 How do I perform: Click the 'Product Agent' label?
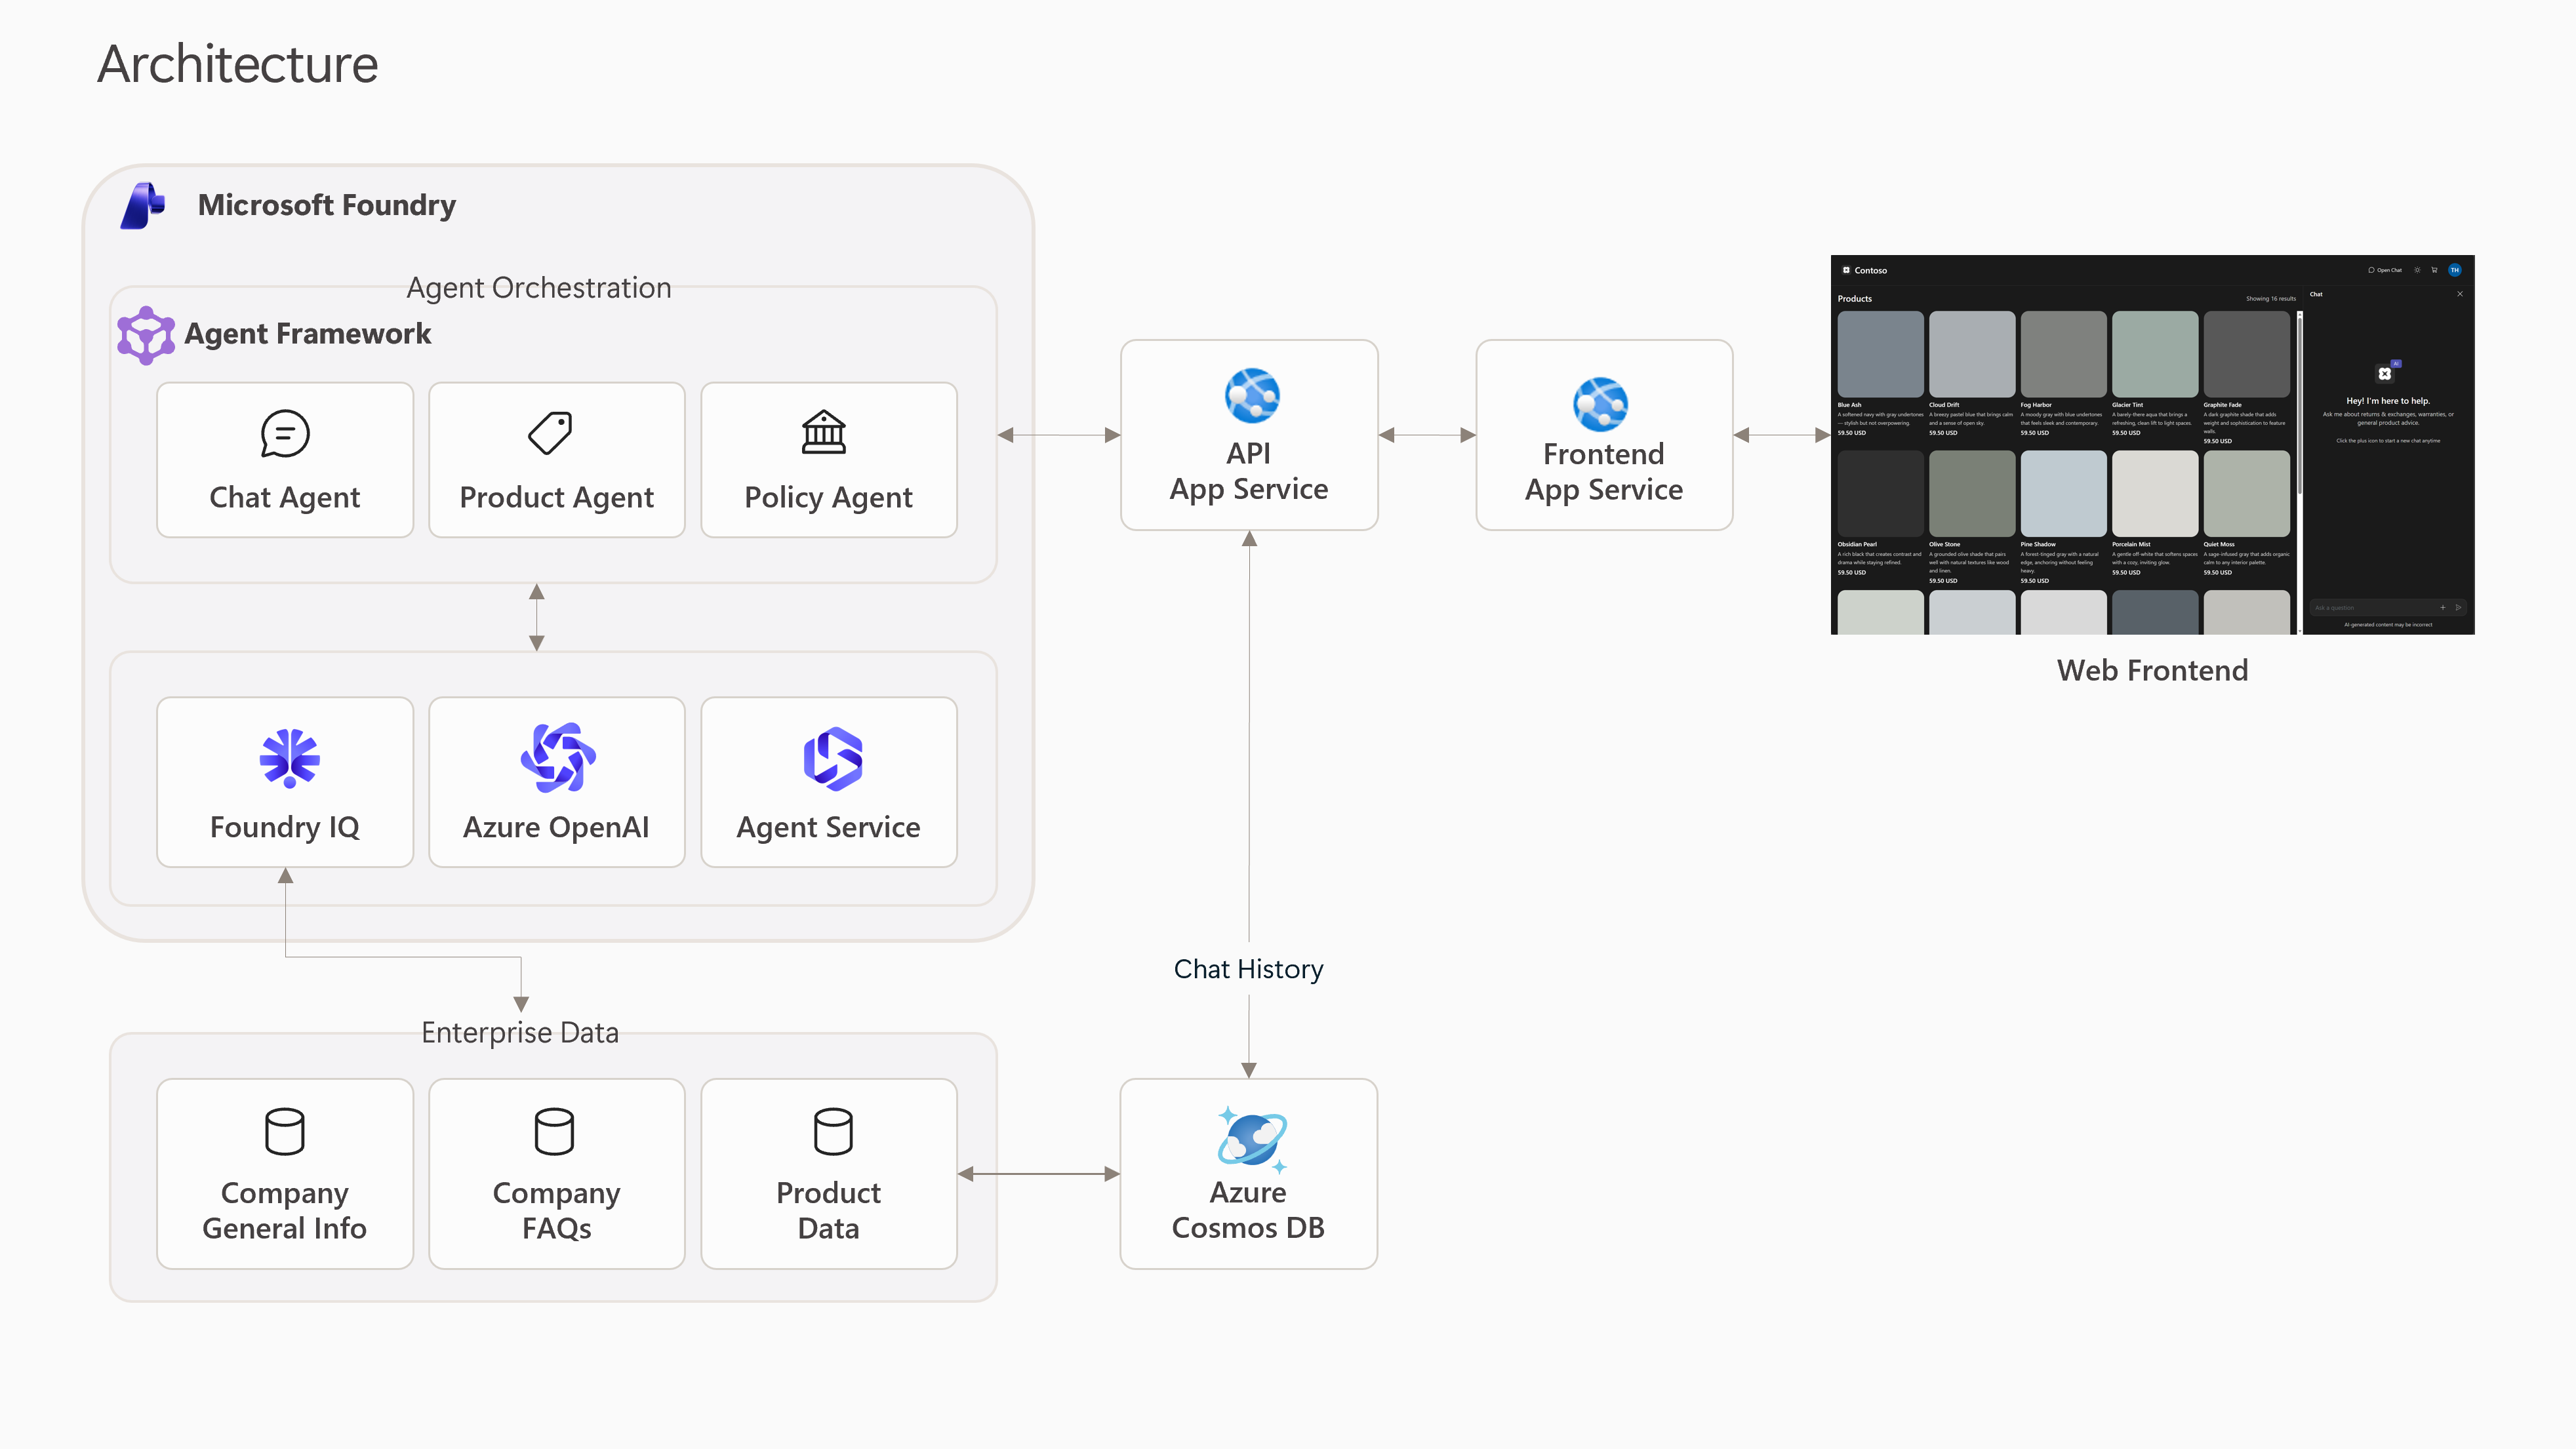click(x=557, y=498)
